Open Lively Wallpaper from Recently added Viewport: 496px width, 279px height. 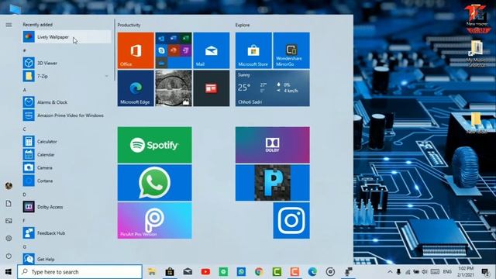[x=67, y=37]
